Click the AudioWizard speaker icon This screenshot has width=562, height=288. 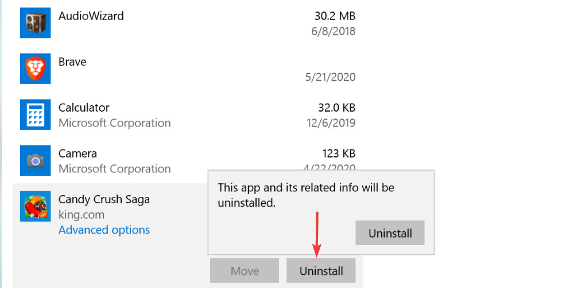[35, 23]
